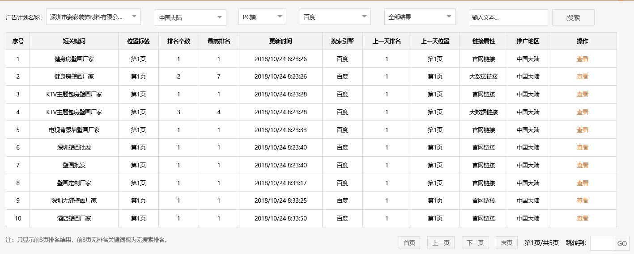Click the 上一页 pagination button

click(x=441, y=243)
